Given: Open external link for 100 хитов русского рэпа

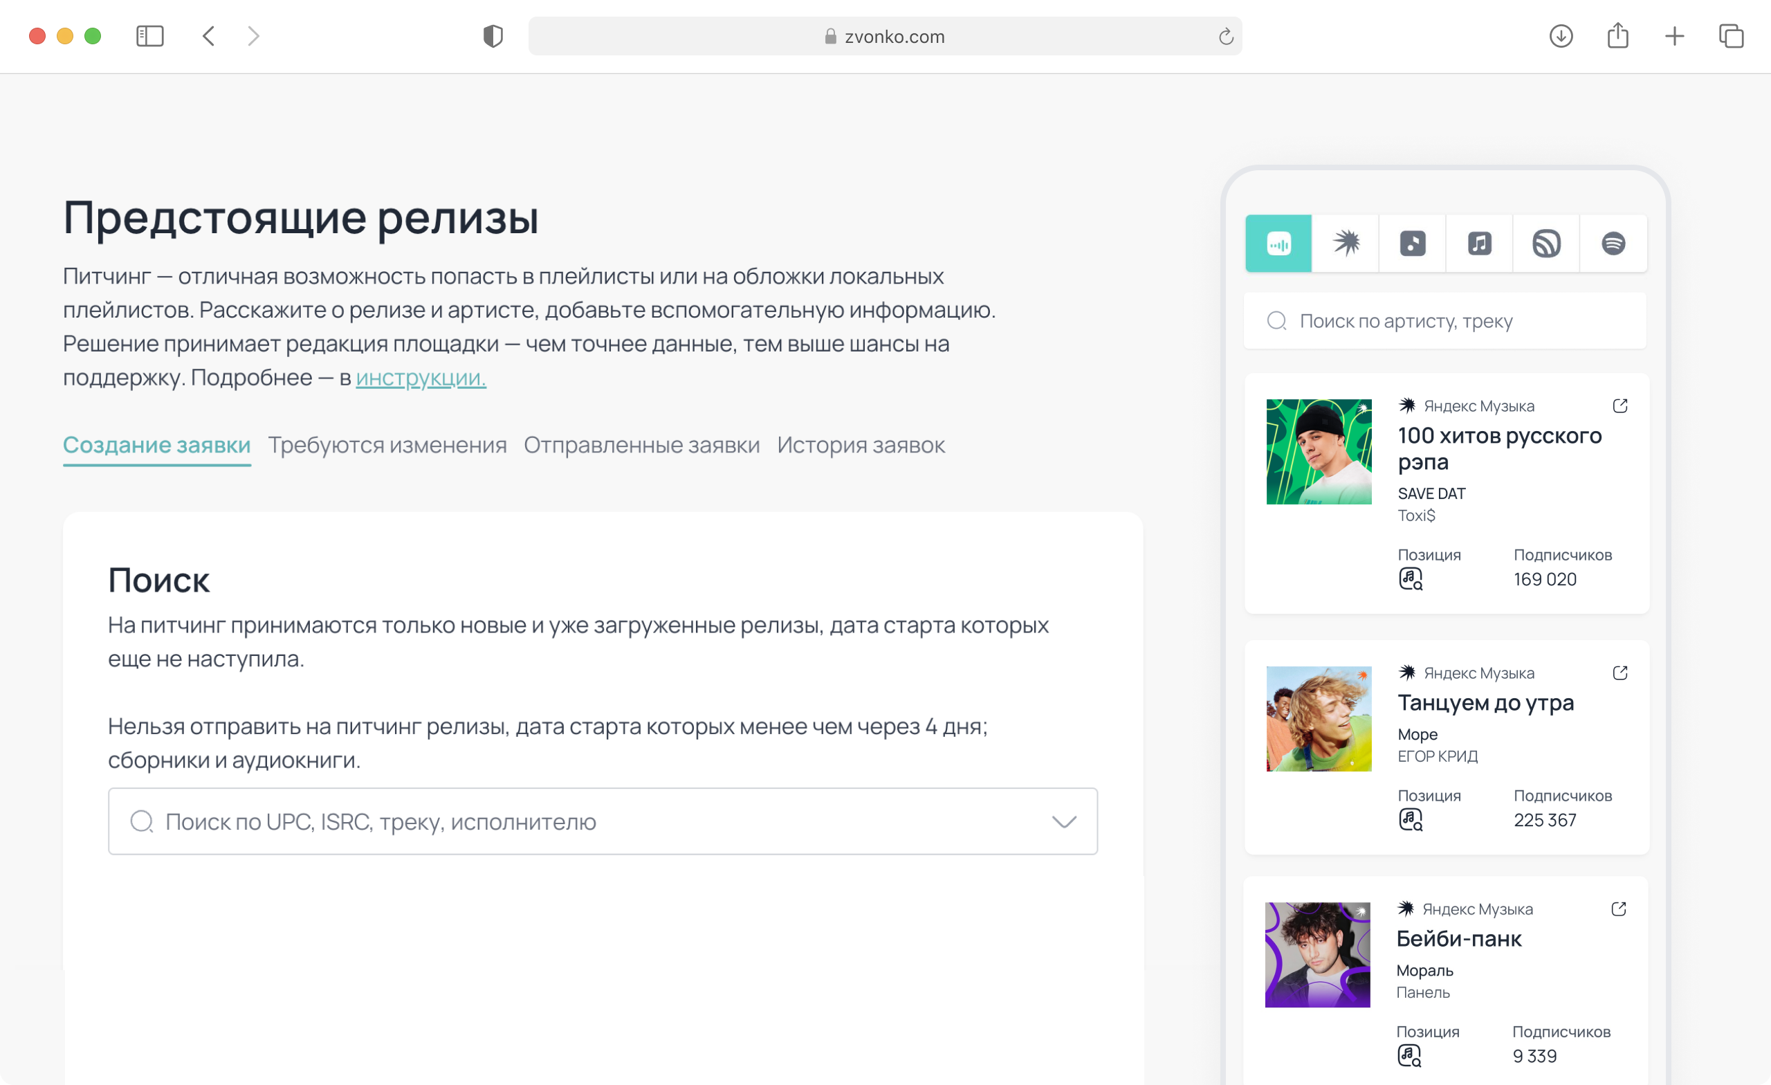Looking at the screenshot, I should click(x=1620, y=405).
